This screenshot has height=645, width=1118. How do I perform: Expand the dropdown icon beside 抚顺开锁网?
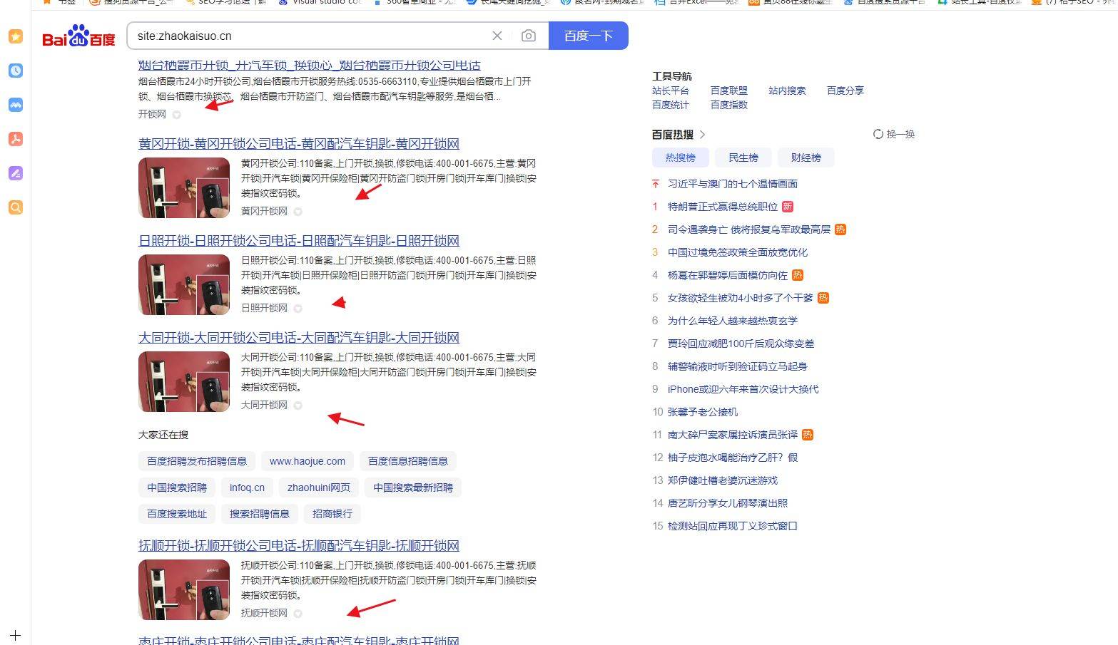[x=298, y=614]
